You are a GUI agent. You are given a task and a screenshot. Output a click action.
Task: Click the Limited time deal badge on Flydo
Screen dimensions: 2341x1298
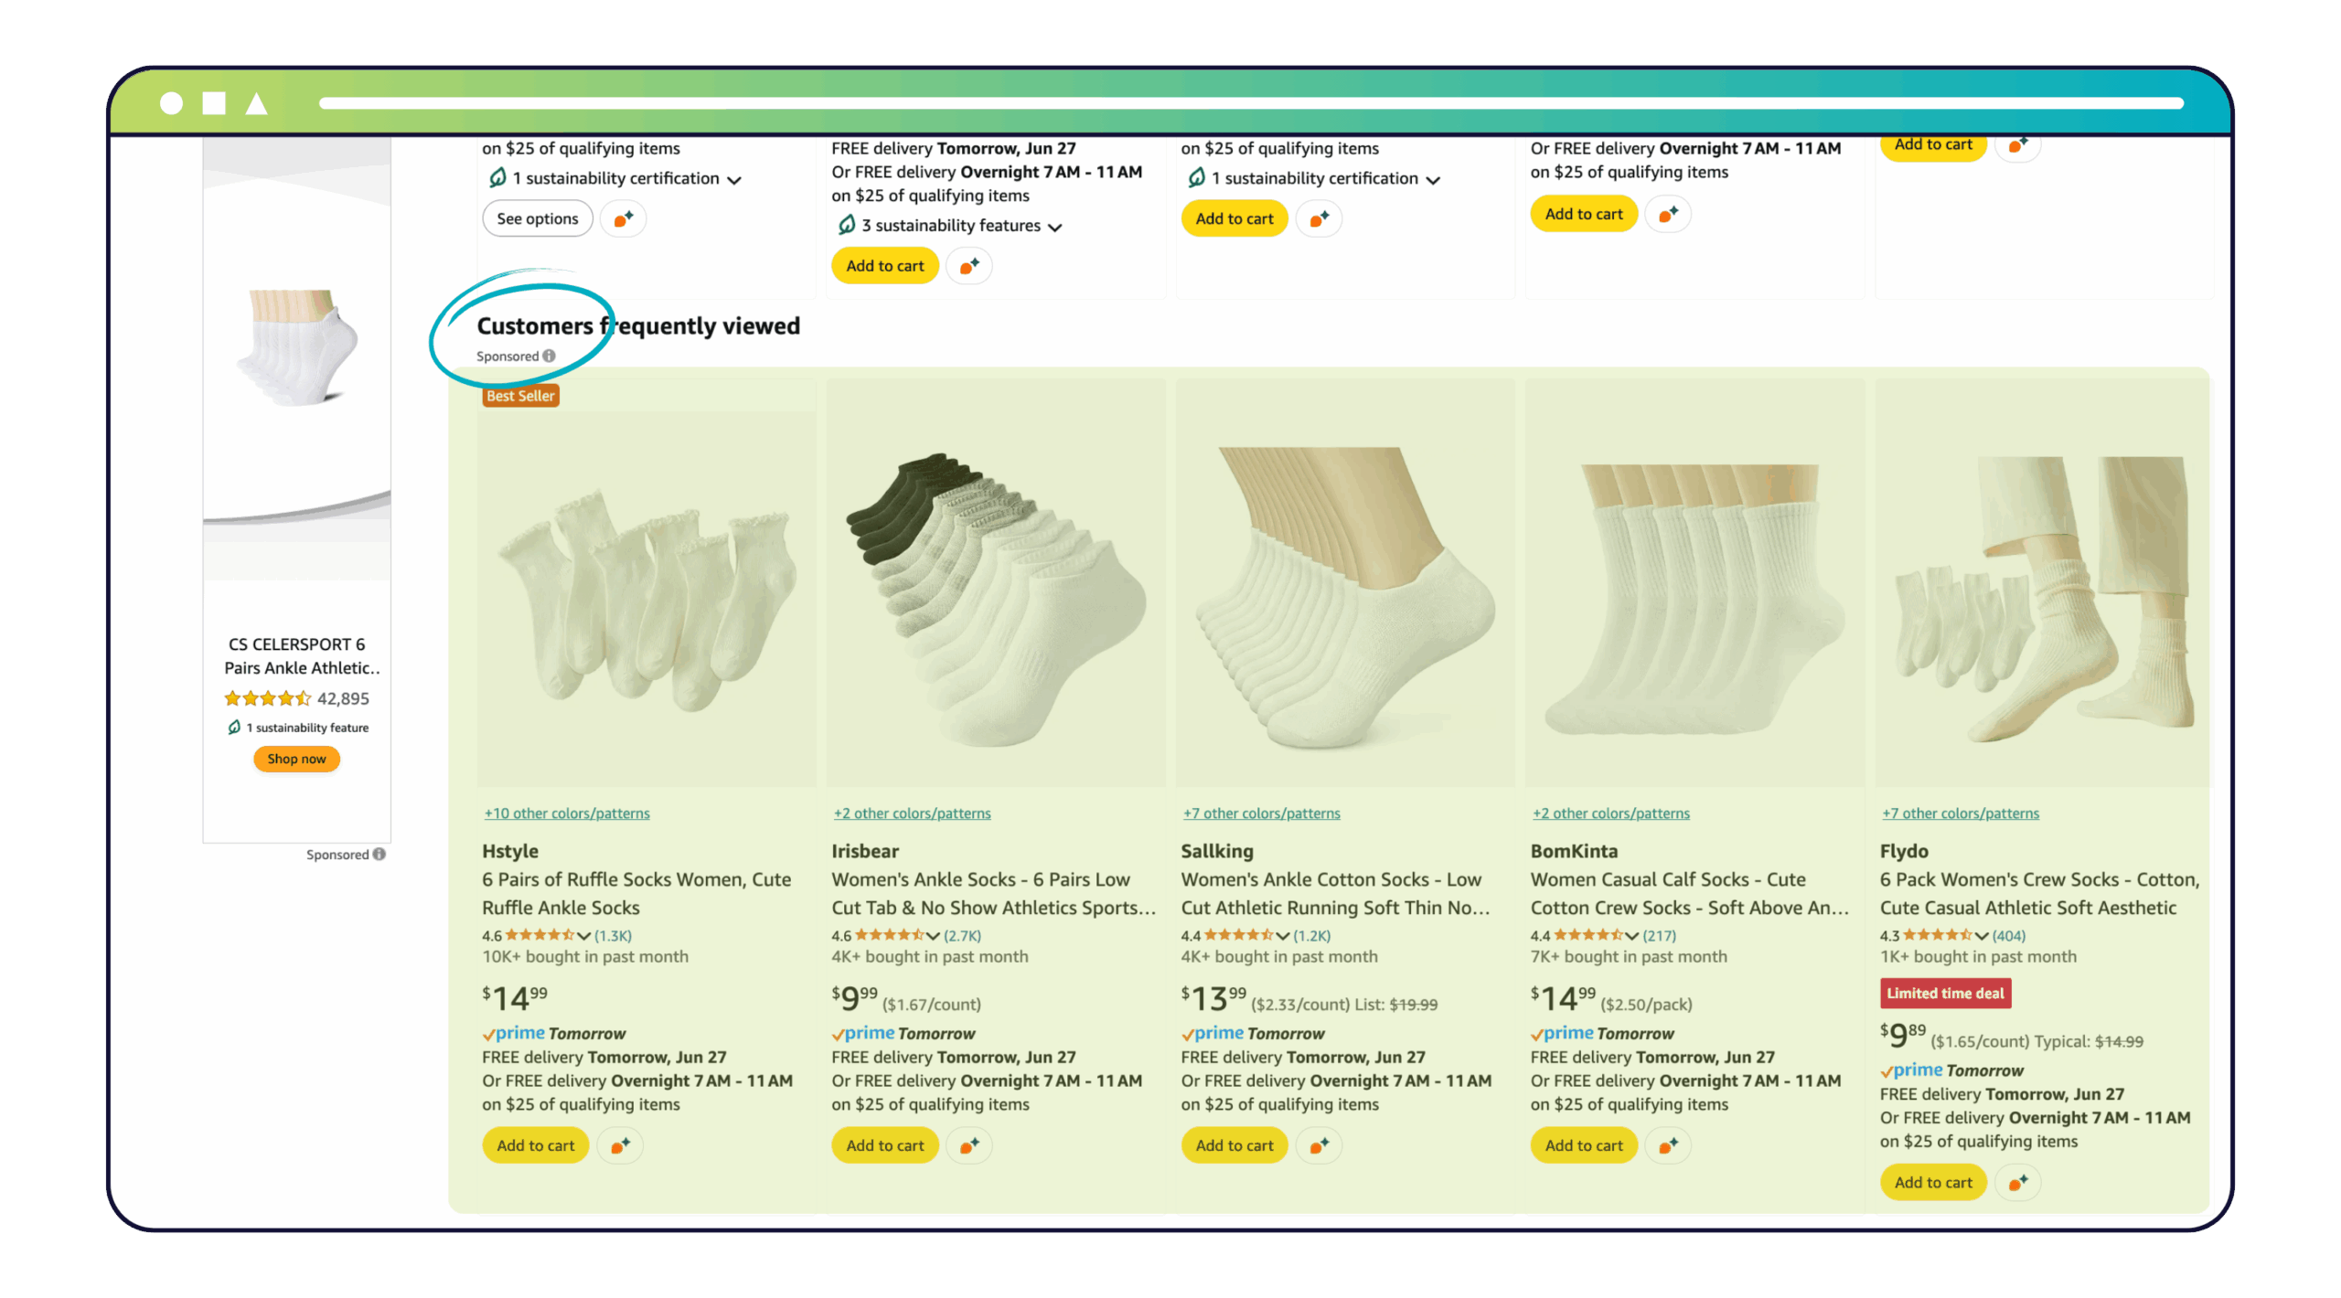[x=1945, y=994]
